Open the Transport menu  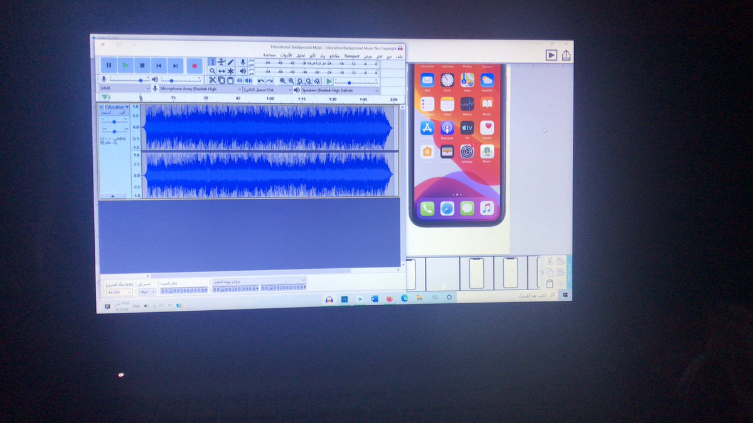click(351, 56)
